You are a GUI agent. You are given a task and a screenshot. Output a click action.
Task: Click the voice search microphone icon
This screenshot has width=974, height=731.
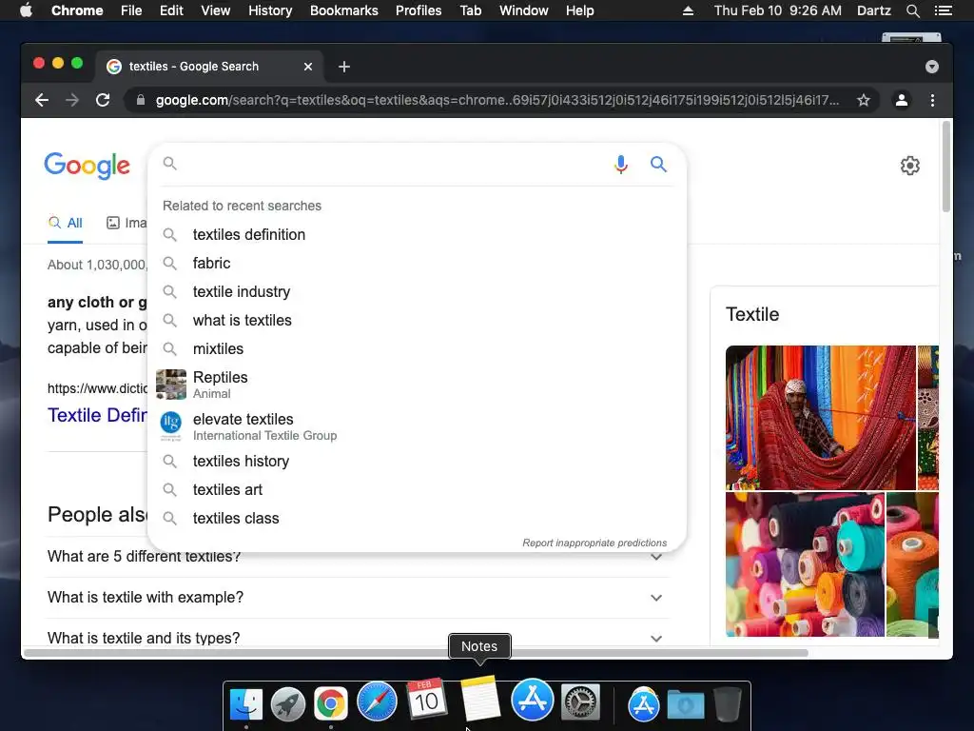point(620,164)
